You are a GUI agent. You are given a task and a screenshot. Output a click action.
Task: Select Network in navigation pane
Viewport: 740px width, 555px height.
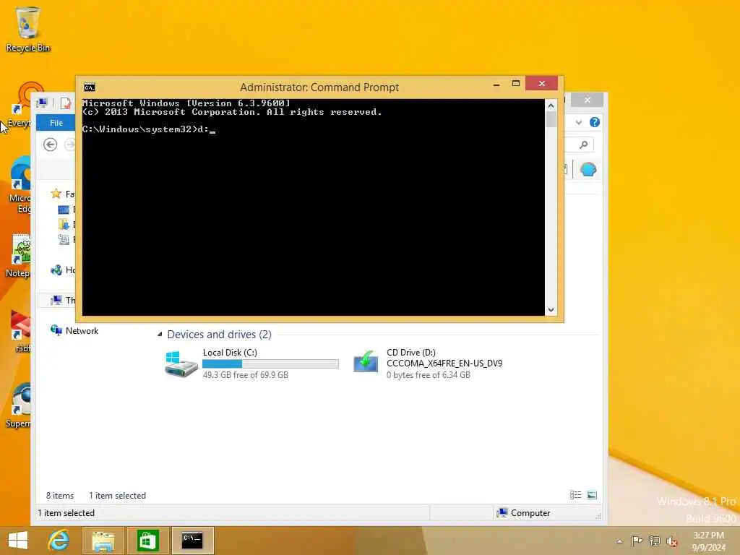(x=74, y=331)
